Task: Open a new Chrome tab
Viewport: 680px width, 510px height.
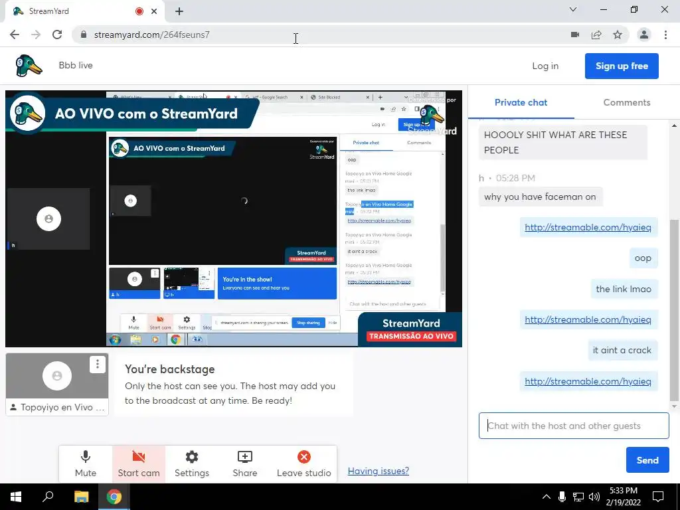Action: point(179,11)
